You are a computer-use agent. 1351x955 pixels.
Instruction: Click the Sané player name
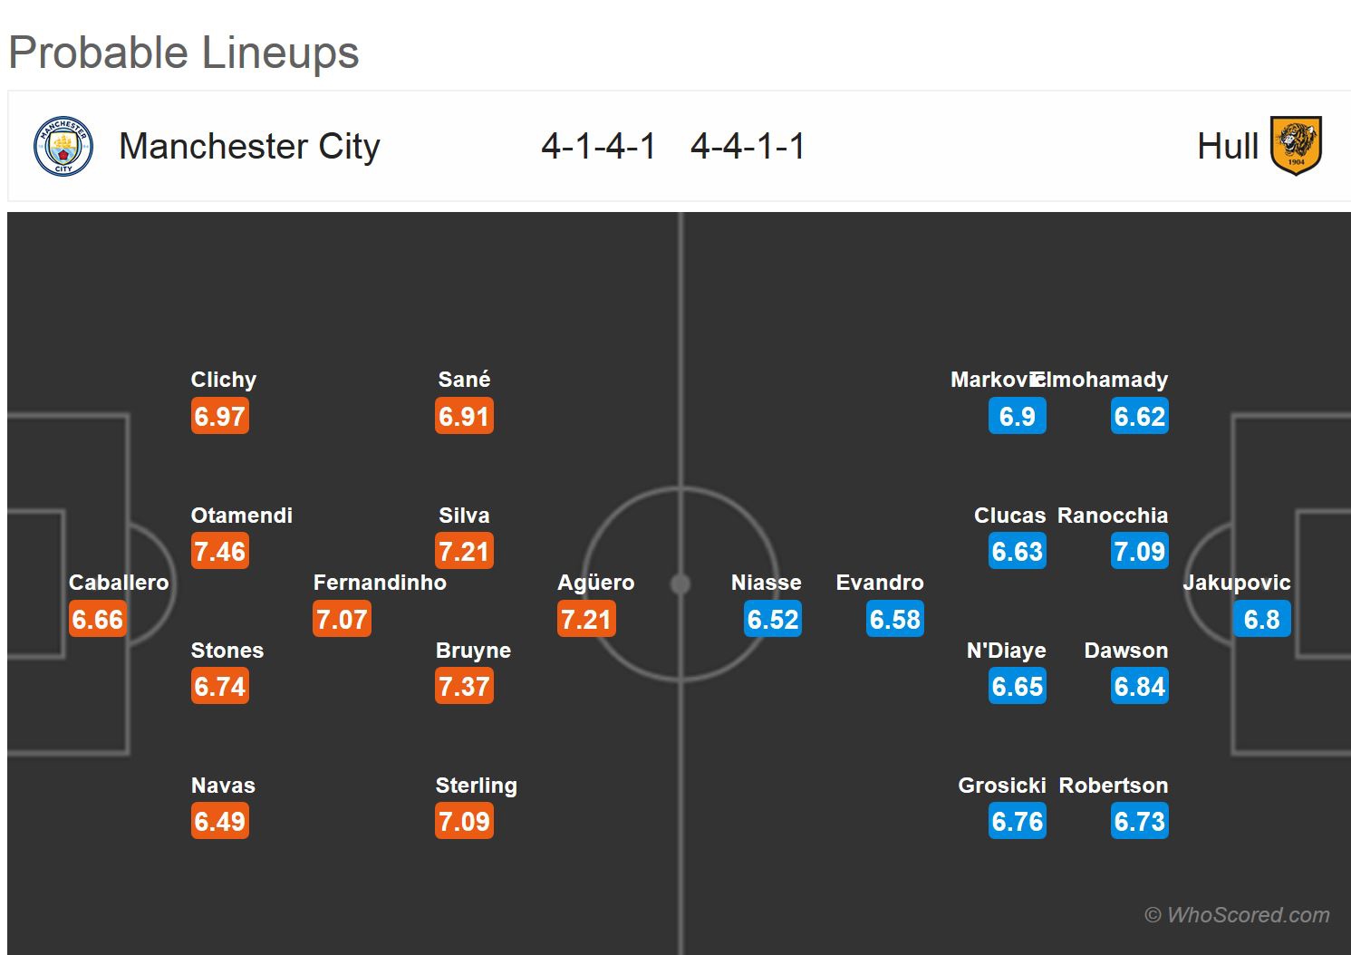[464, 380]
